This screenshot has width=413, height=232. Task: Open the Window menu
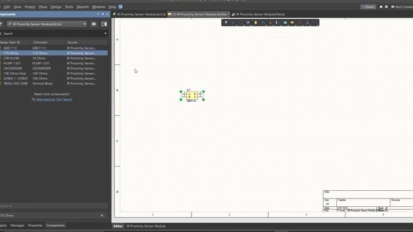[99, 7]
